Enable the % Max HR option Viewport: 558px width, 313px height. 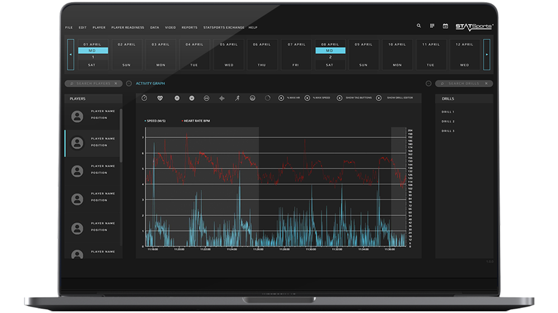tap(281, 98)
